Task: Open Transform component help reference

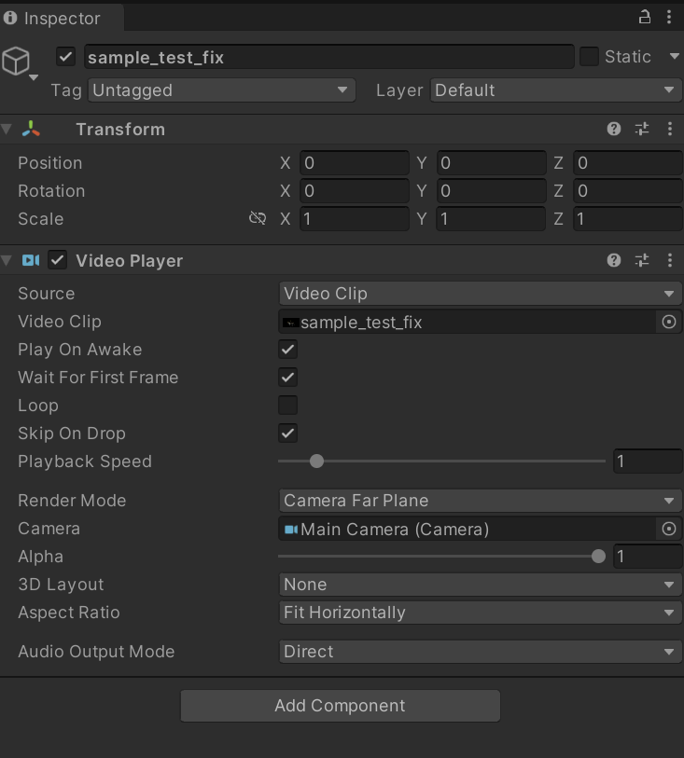Action: click(614, 129)
